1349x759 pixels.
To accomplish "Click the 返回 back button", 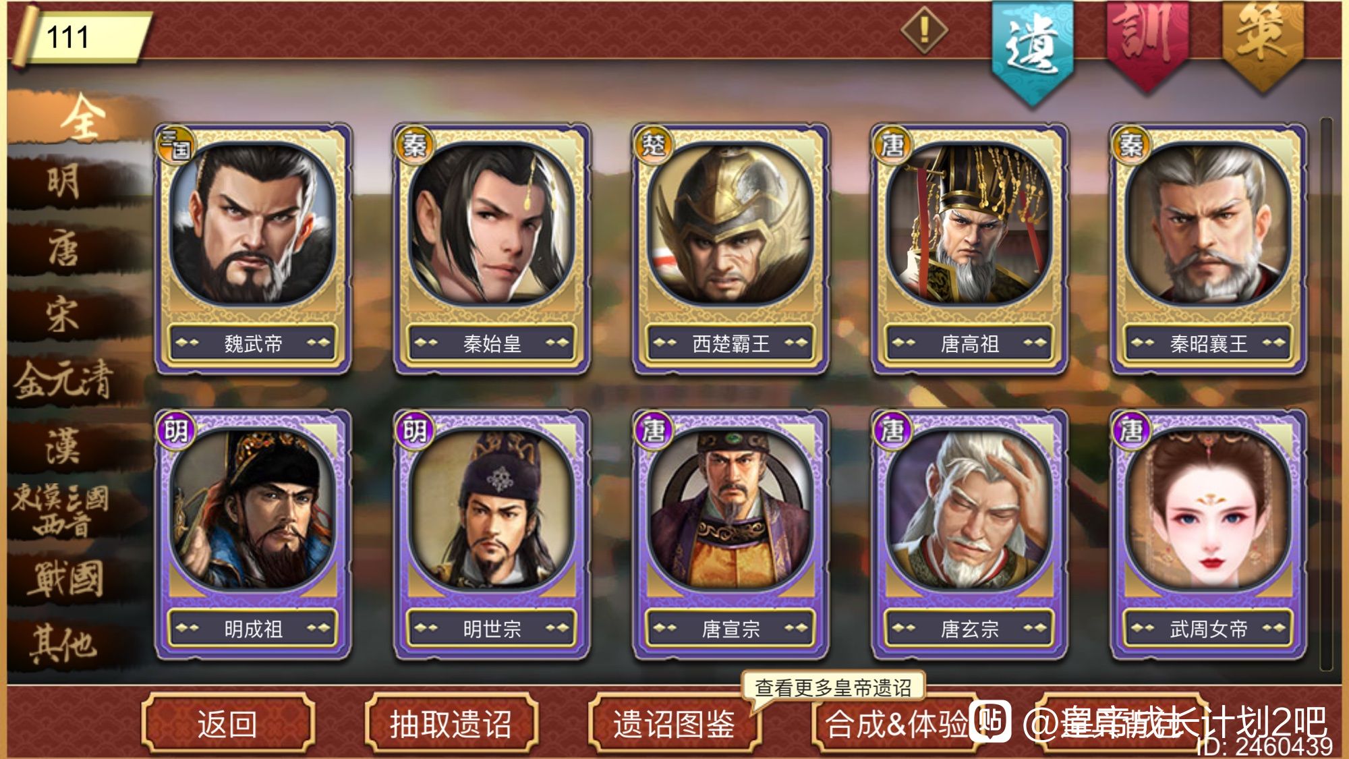I will point(228,723).
